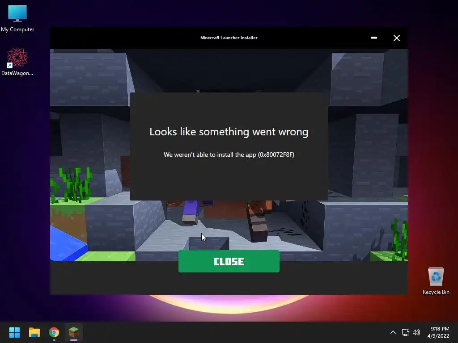Expand the hidden system tray icons
This screenshot has height=343, width=458.
click(393, 332)
